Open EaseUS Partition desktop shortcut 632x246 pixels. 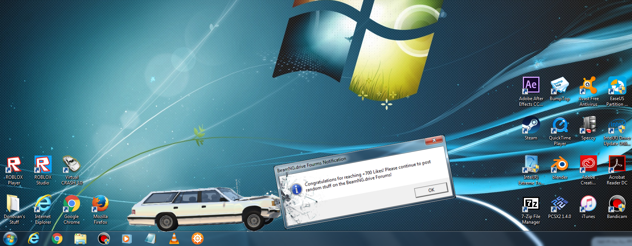click(617, 92)
